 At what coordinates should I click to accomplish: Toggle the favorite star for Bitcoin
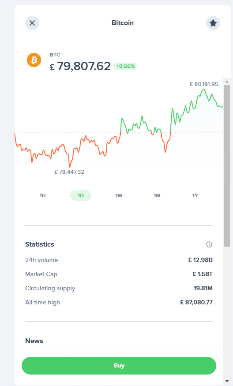pos(213,23)
